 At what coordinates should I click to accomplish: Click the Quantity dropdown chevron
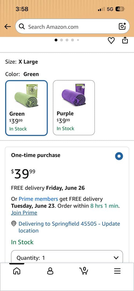click(x=116, y=258)
